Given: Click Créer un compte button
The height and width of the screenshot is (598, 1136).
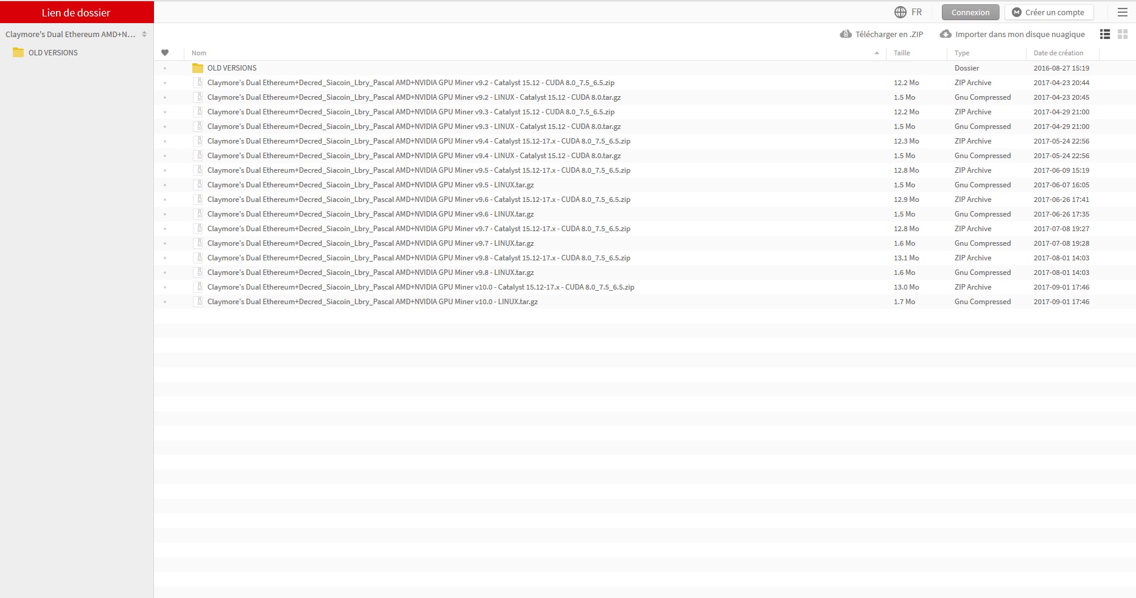Looking at the screenshot, I should pyautogui.click(x=1049, y=12).
